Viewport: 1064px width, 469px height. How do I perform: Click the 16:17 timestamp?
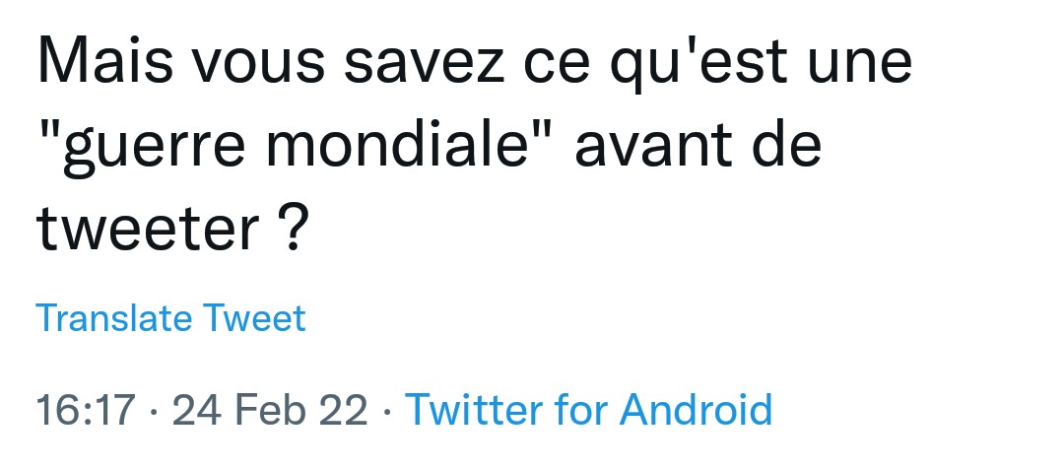point(86,410)
